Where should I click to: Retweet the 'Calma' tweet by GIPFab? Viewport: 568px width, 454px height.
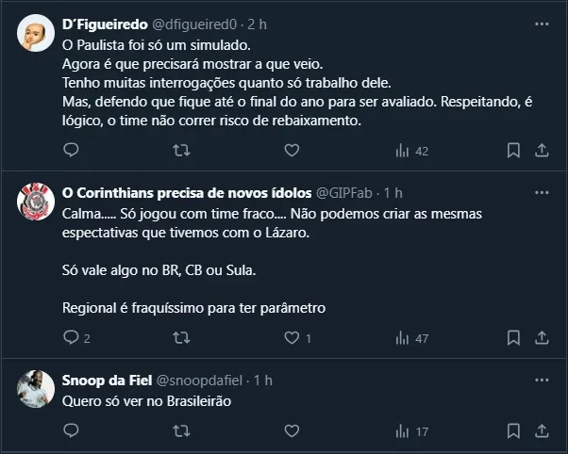click(x=181, y=337)
